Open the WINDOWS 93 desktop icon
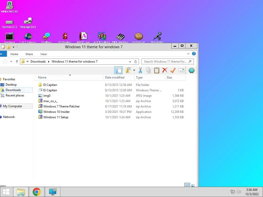Viewport: 263px width, 197px height. 9,7
